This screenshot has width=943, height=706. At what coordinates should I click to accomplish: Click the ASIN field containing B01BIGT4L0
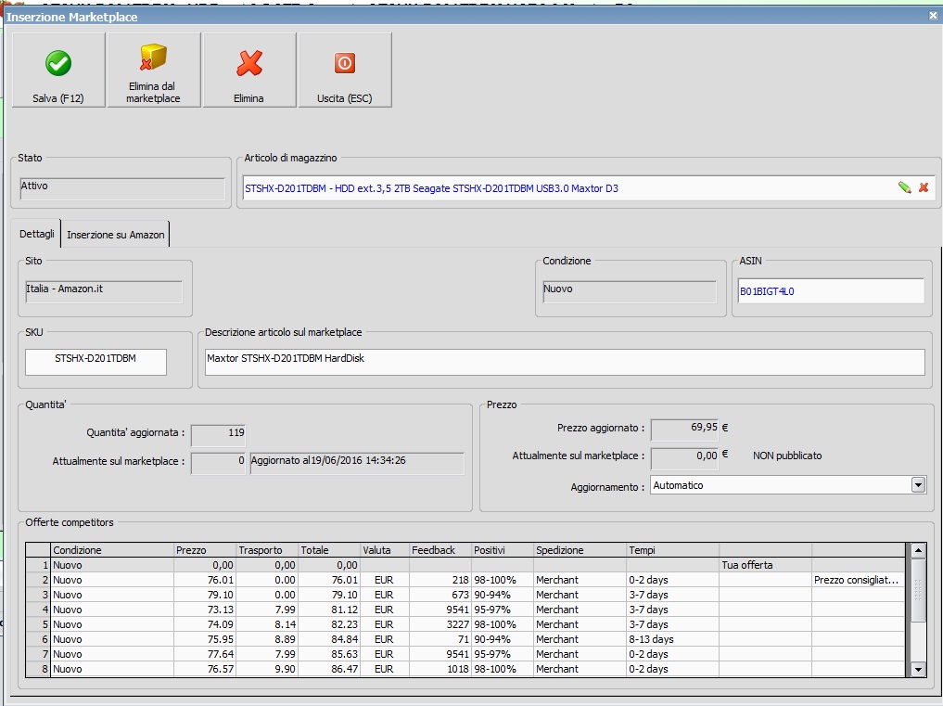click(830, 291)
